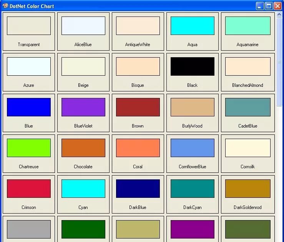Select the Coral color swatch
284x242 pixels.
point(138,148)
